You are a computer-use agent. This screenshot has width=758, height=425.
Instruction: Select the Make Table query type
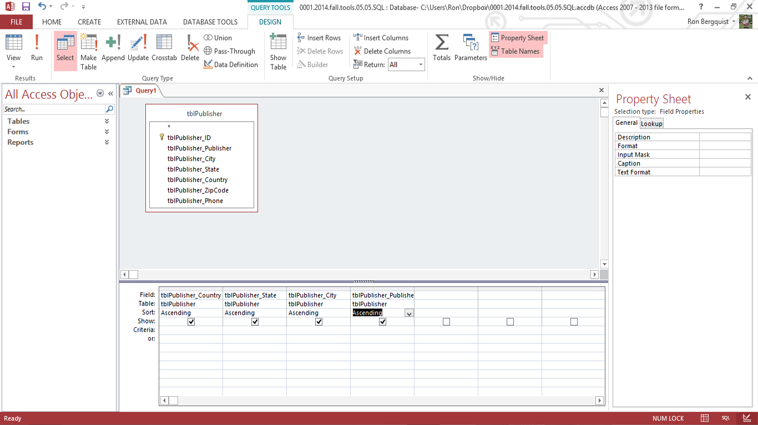click(x=88, y=51)
